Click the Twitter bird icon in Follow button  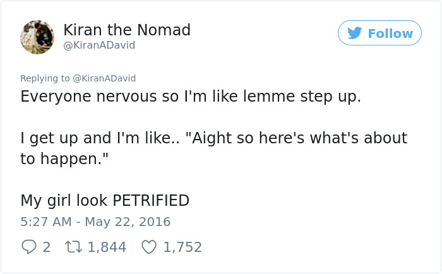[355, 33]
